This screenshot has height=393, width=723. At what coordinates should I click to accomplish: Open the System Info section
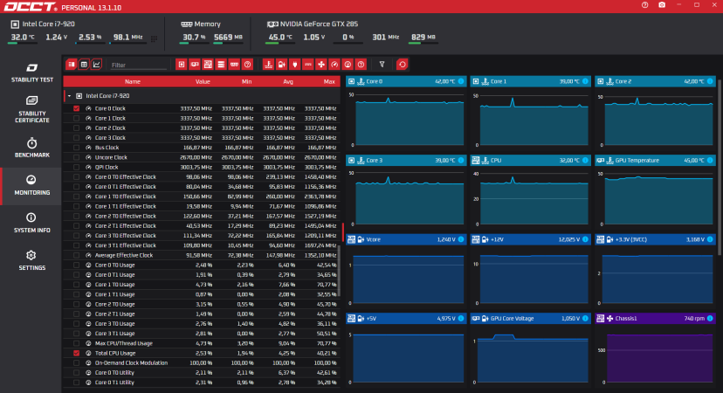coord(31,223)
